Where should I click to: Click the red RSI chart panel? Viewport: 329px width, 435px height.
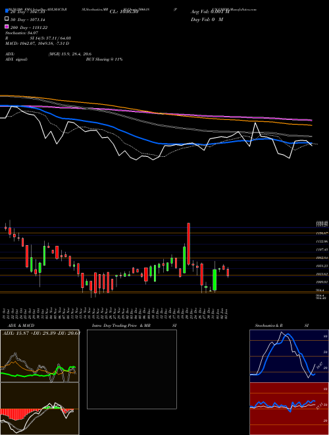tap(289, 409)
